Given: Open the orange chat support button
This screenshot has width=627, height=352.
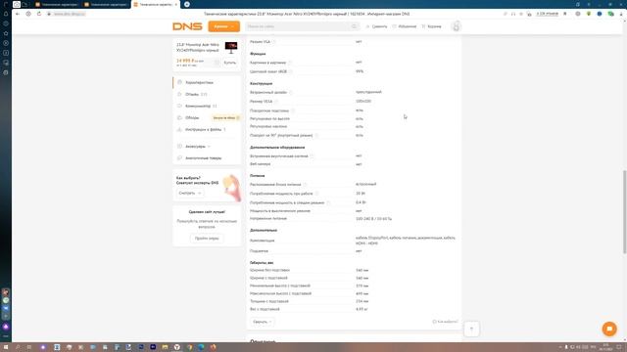Looking at the screenshot, I should (609, 329).
